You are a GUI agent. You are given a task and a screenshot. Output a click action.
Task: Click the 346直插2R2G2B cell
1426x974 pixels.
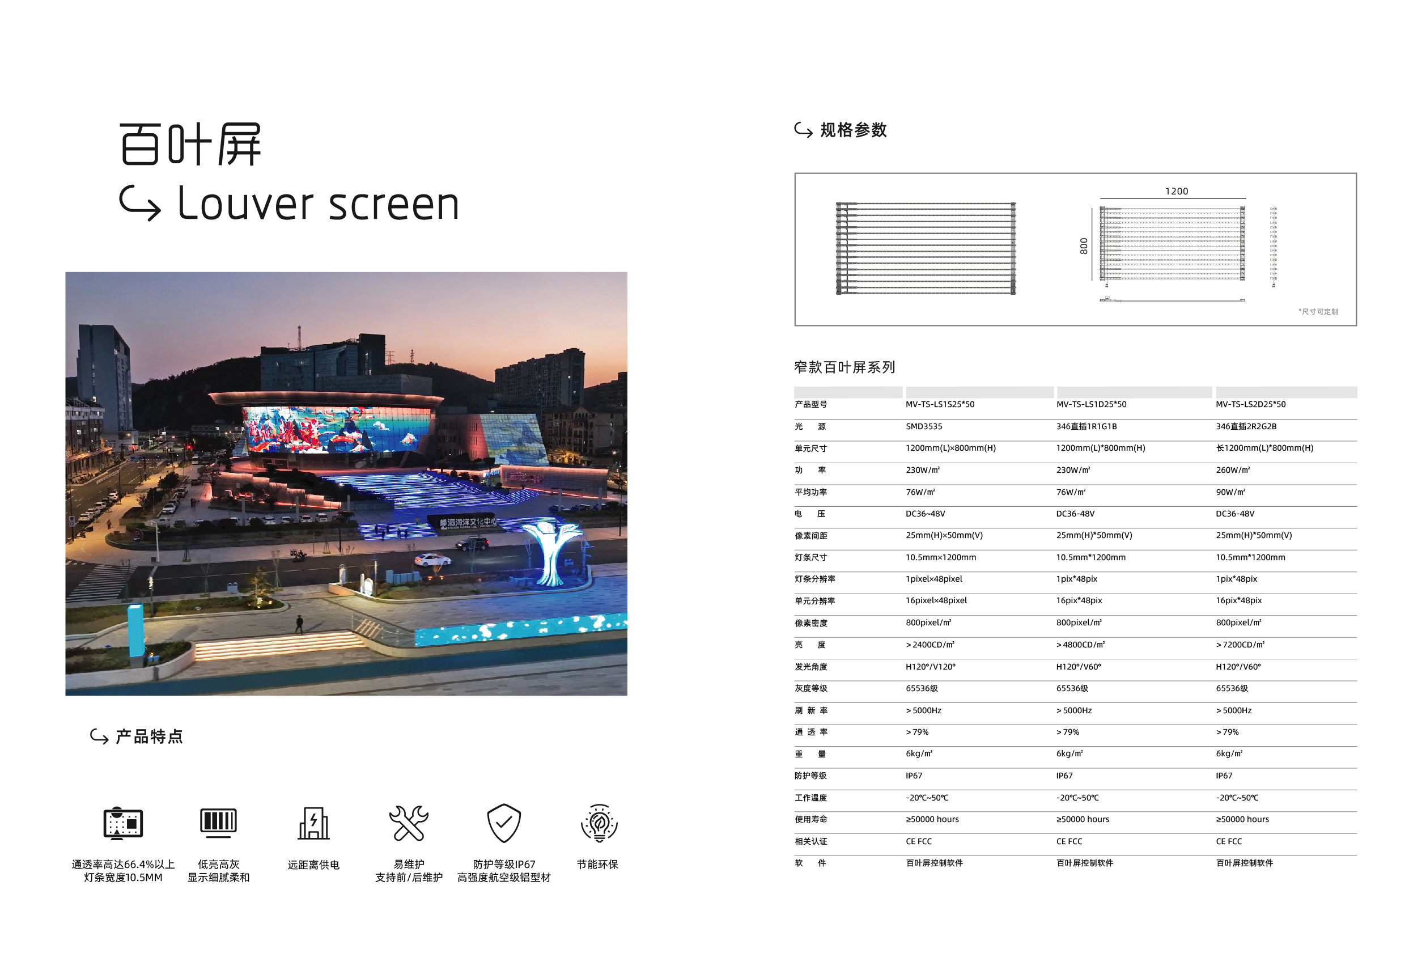pyautogui.click(x=1246, y=426)
